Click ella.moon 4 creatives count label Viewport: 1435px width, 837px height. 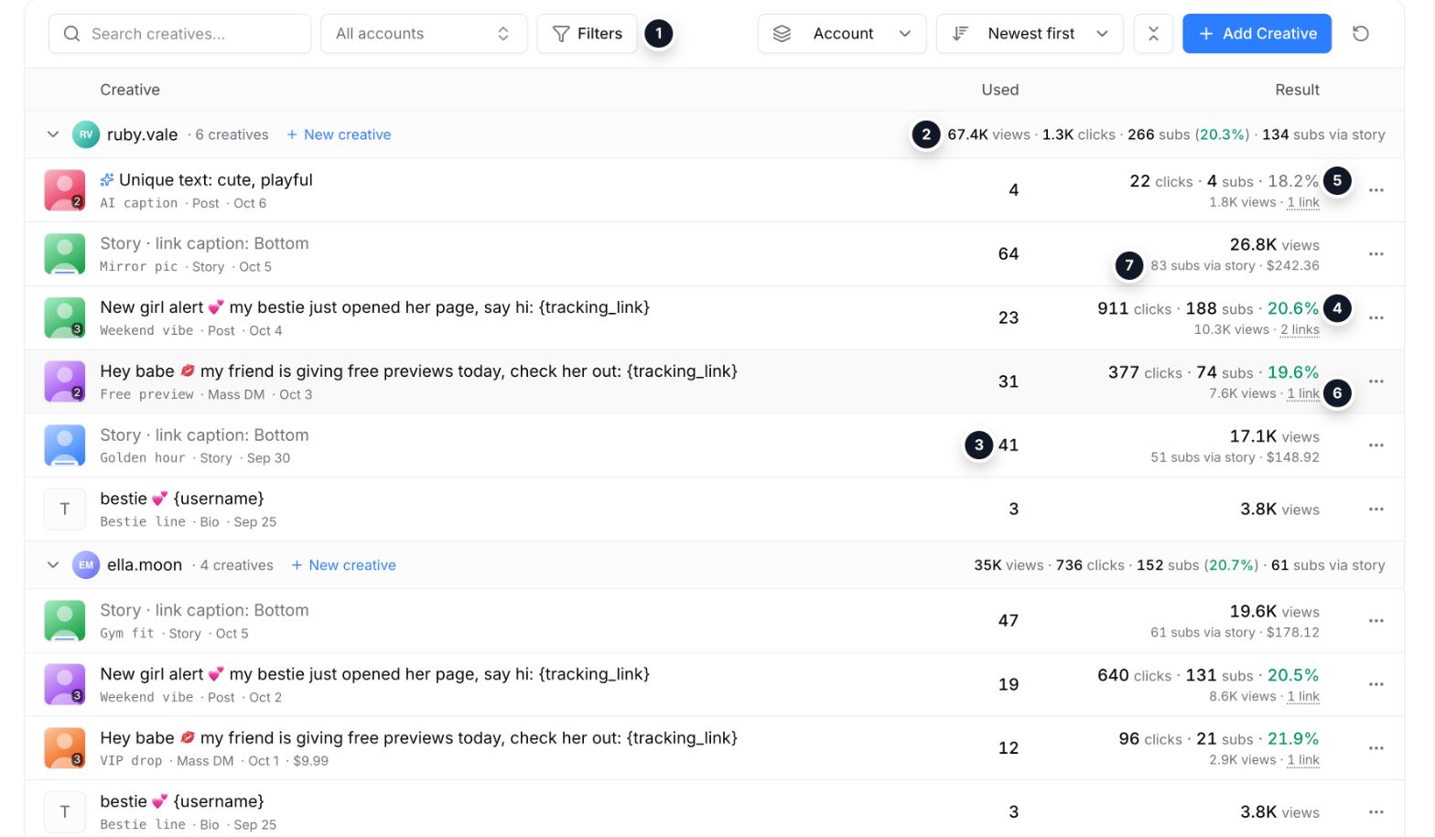(236, 565)
